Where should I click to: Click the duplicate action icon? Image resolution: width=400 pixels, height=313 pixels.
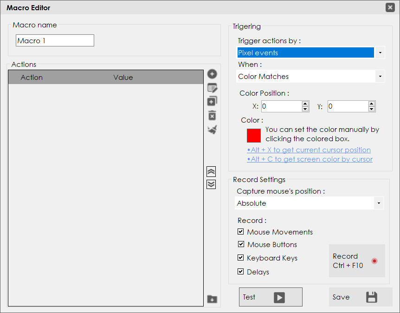(212, 101)
